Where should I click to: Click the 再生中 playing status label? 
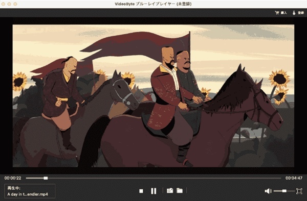[x=14, y=188]
